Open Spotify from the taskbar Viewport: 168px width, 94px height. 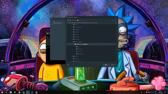pos(24,92)
